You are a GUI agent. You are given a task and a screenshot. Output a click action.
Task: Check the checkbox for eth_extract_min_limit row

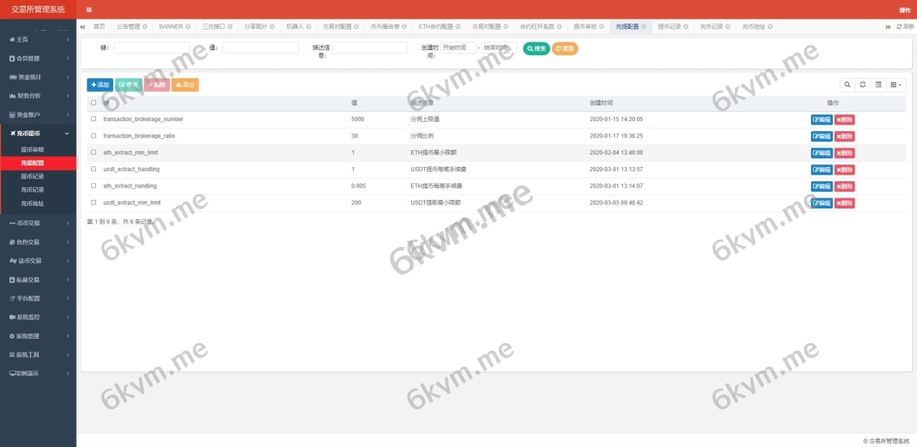point(92,152)
